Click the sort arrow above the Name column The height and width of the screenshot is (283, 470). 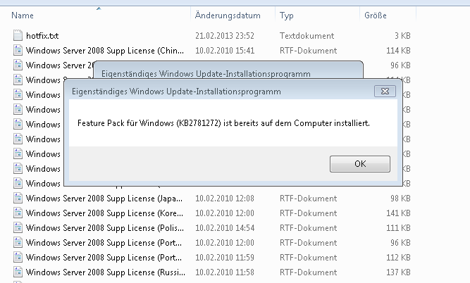[x=97, y=8]
